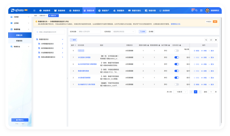Image resolution: width=230 pixels, height=136 pixels.
Task: Open 10条/页 page size dropdown
Action: 181,92
